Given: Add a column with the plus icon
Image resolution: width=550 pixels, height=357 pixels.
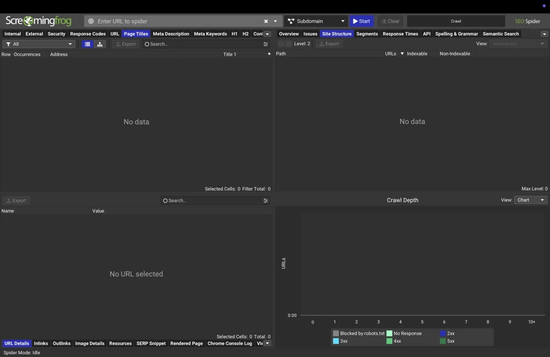Looking at the screenshot, I should click(269, 54).
